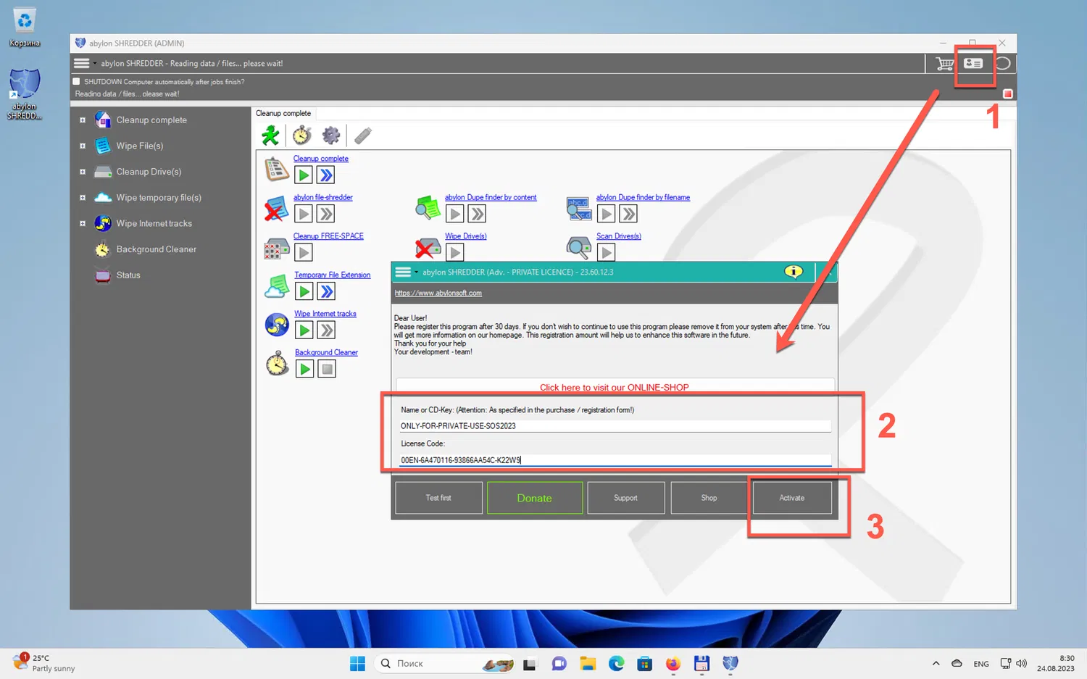Open the Windows Start menu

(357, 663)
